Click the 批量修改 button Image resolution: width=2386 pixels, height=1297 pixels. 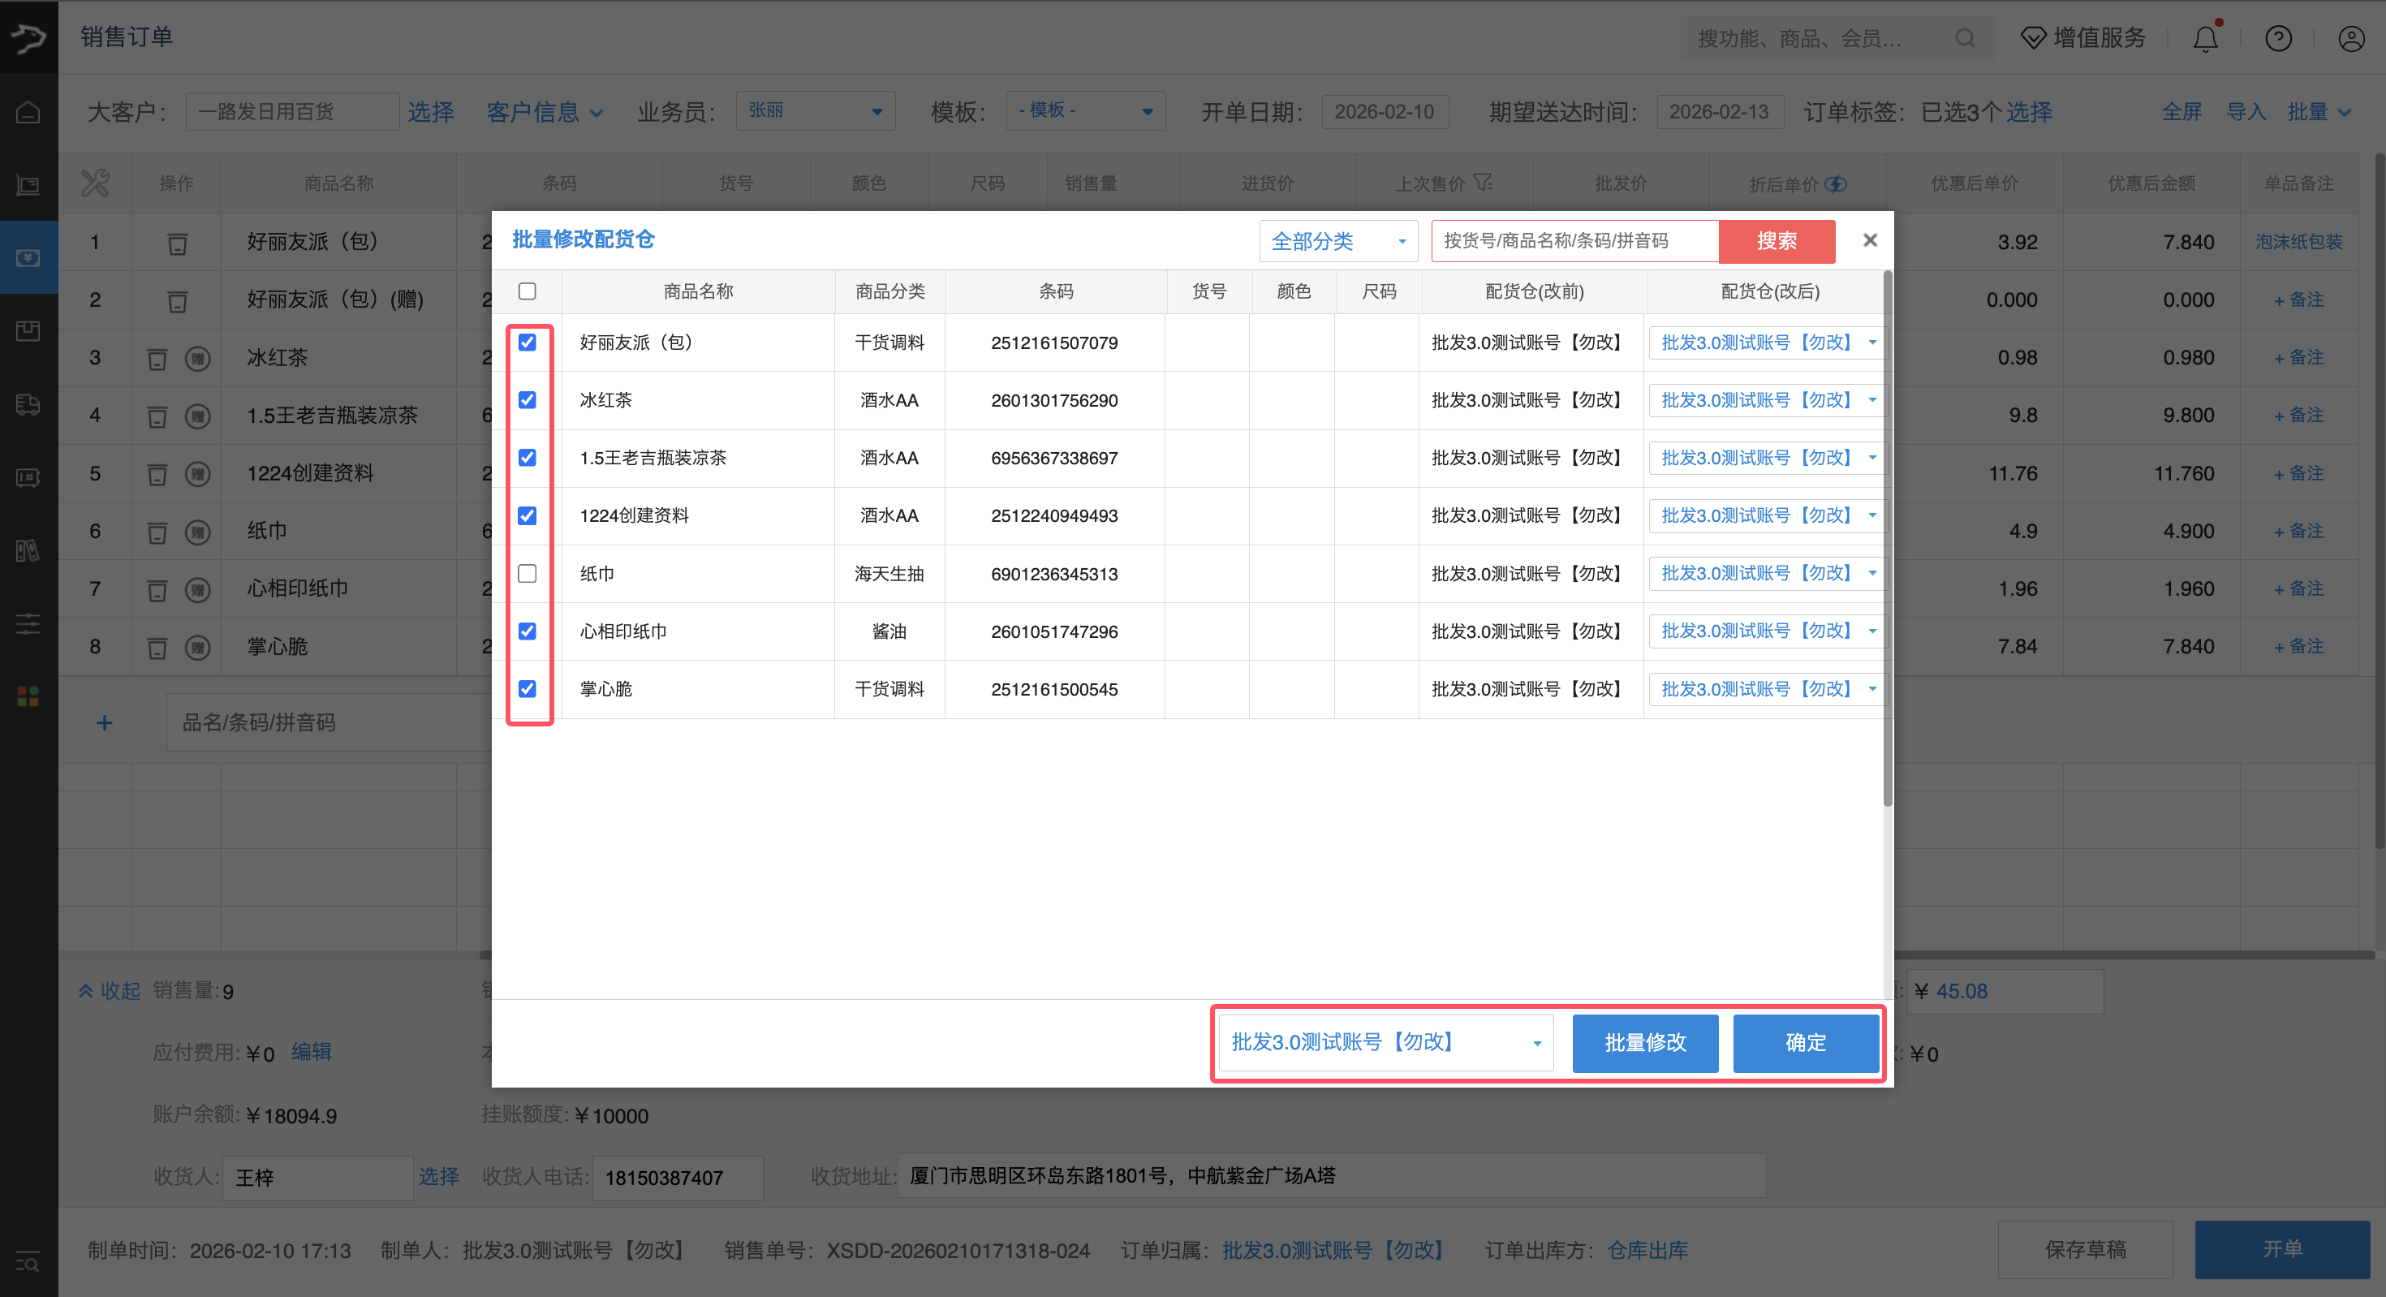1644,1043
